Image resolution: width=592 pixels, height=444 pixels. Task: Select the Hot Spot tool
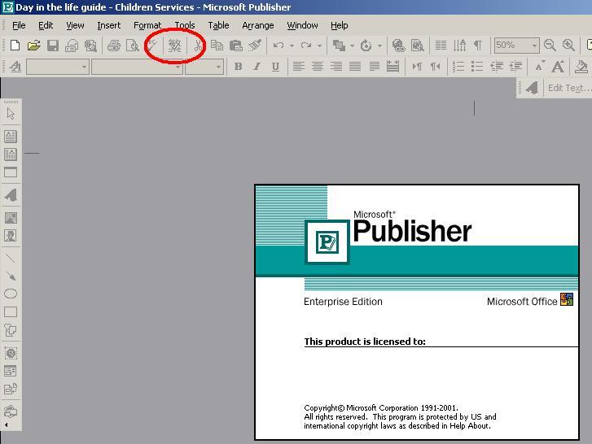click(x=11, y=353)
